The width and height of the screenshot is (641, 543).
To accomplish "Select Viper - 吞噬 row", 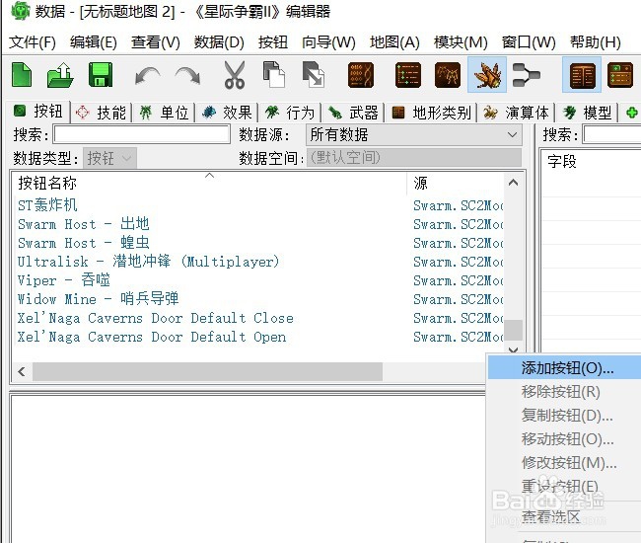I will (257, 280).
